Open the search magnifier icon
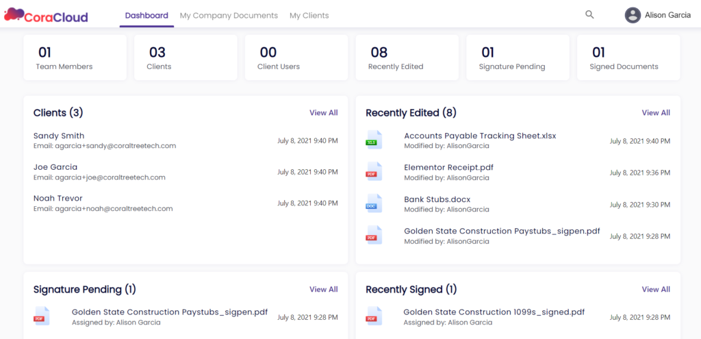The height and width of the screenshot is (339, 701). (589, 14)
